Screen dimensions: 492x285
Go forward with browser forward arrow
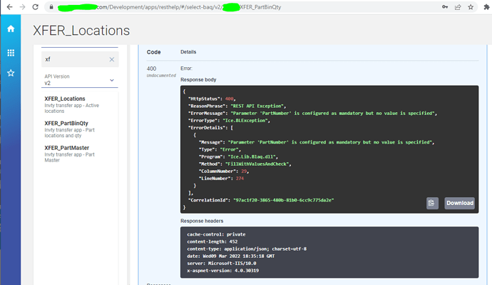22,7
